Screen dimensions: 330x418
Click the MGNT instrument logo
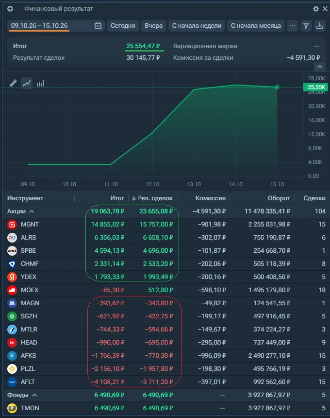click(x=12, y=225)
